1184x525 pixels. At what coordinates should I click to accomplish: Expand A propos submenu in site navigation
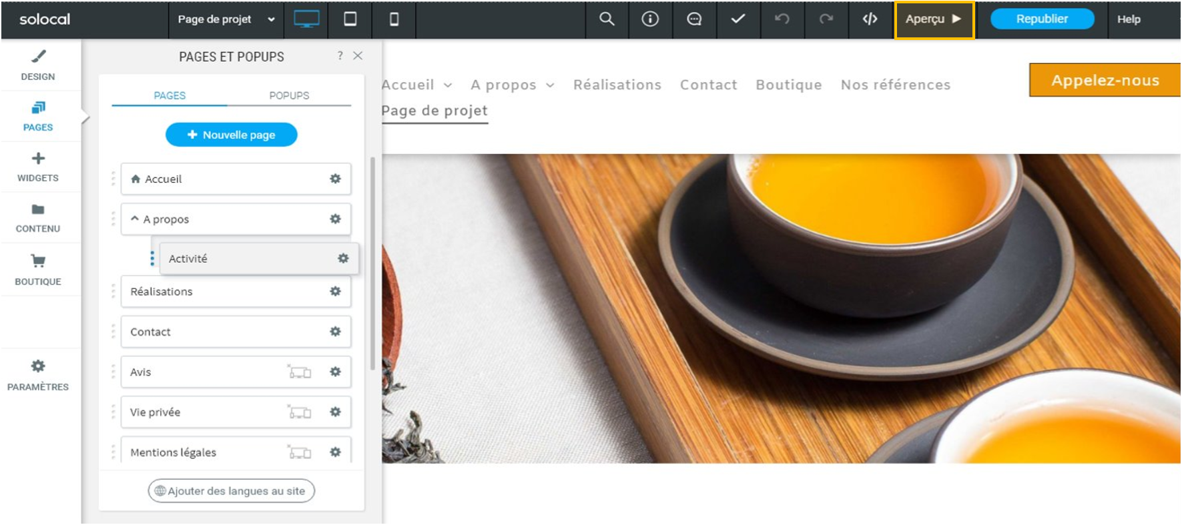click(550, 85)
